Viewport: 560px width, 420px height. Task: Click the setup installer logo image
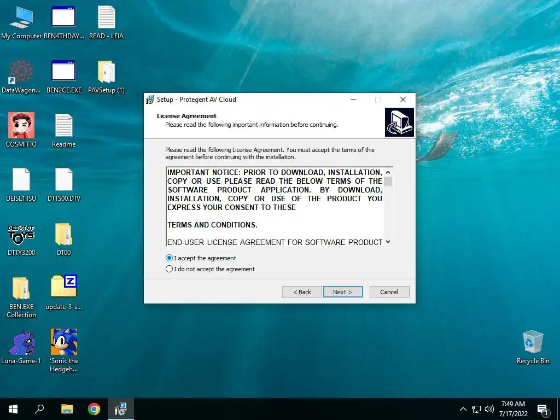pyautogui.click(x=399, y=122)
